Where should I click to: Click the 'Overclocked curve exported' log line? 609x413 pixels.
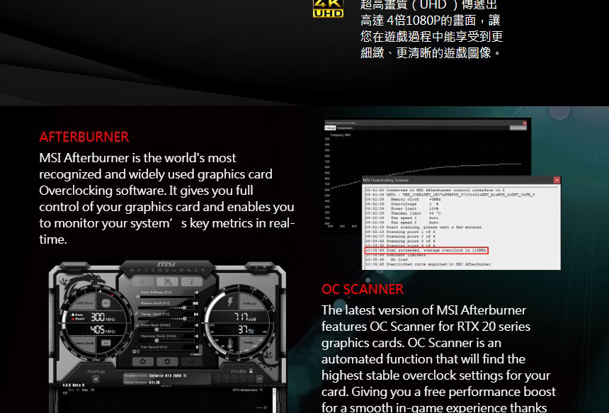coord(428,264)
